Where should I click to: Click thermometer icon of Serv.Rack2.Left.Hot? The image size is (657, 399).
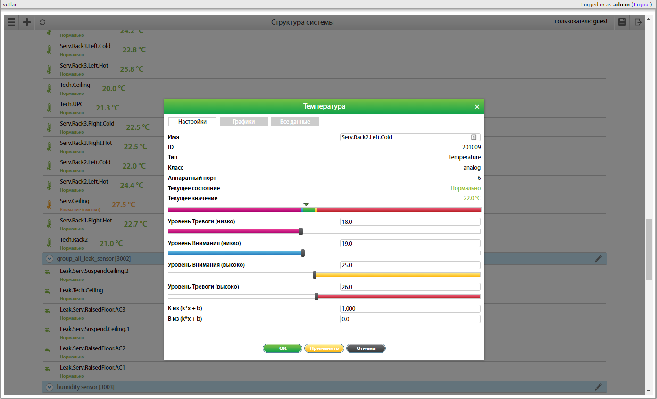[49, 185]
